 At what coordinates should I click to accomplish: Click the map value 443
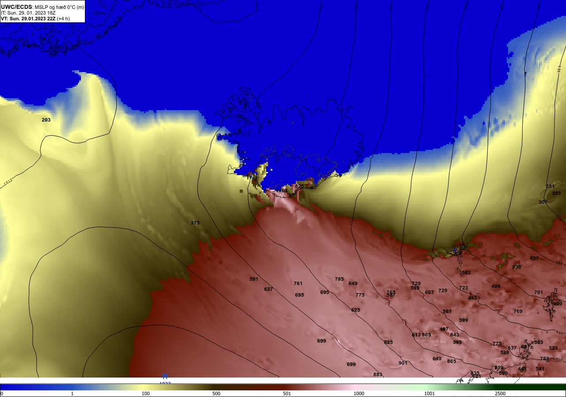click(x=472, y=298)
